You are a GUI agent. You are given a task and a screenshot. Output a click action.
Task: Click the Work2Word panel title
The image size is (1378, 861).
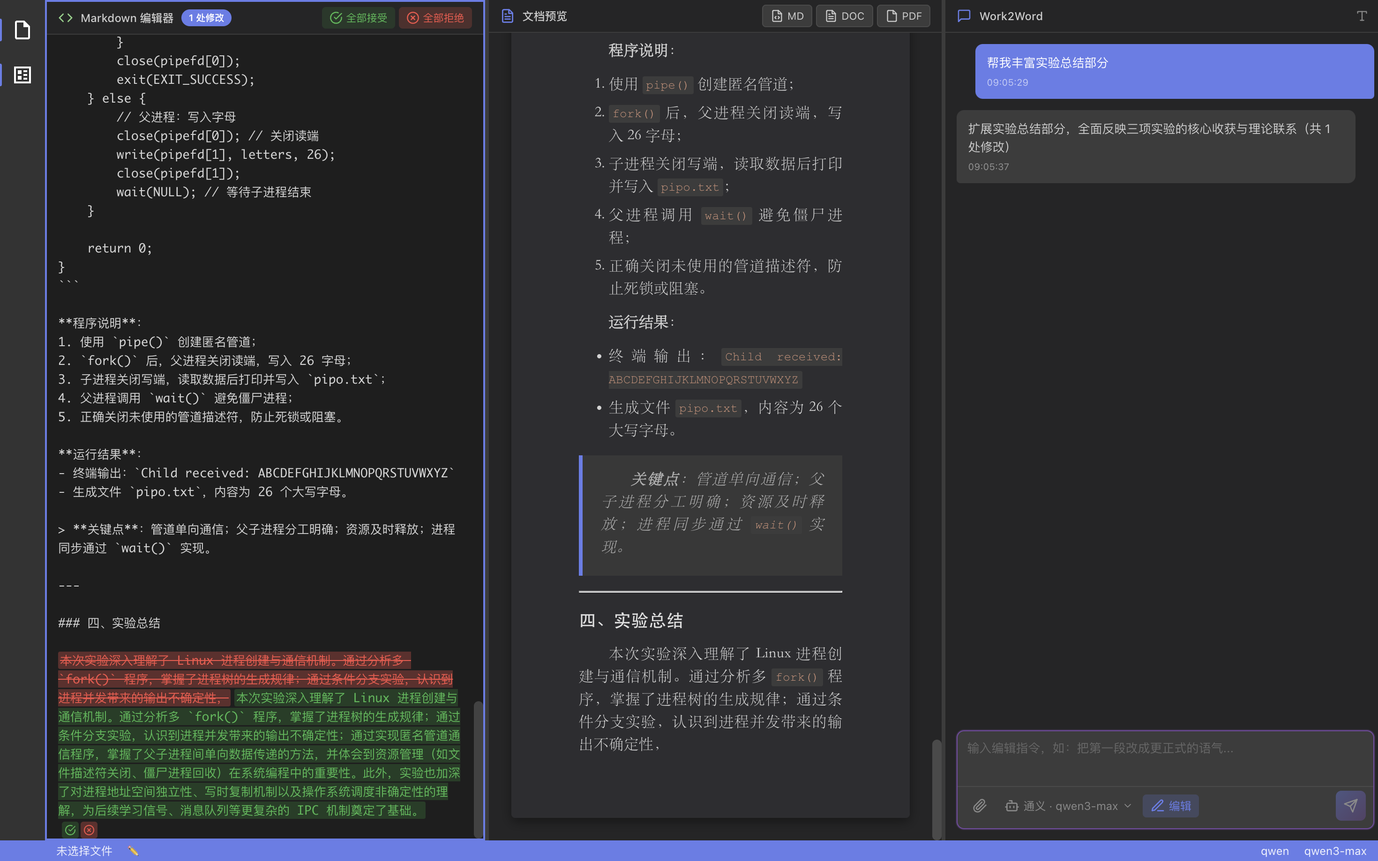[x=1011, y=16]
